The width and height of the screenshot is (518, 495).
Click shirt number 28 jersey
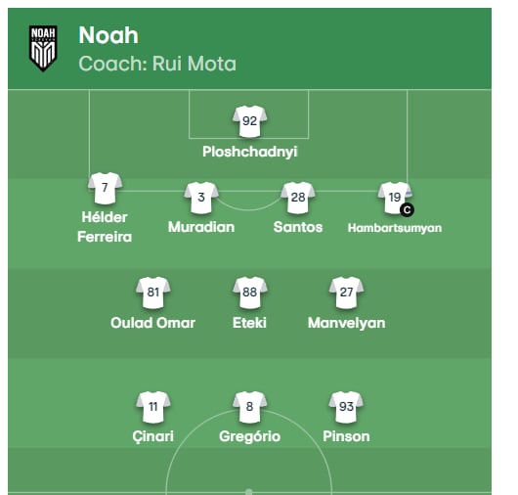298,198
